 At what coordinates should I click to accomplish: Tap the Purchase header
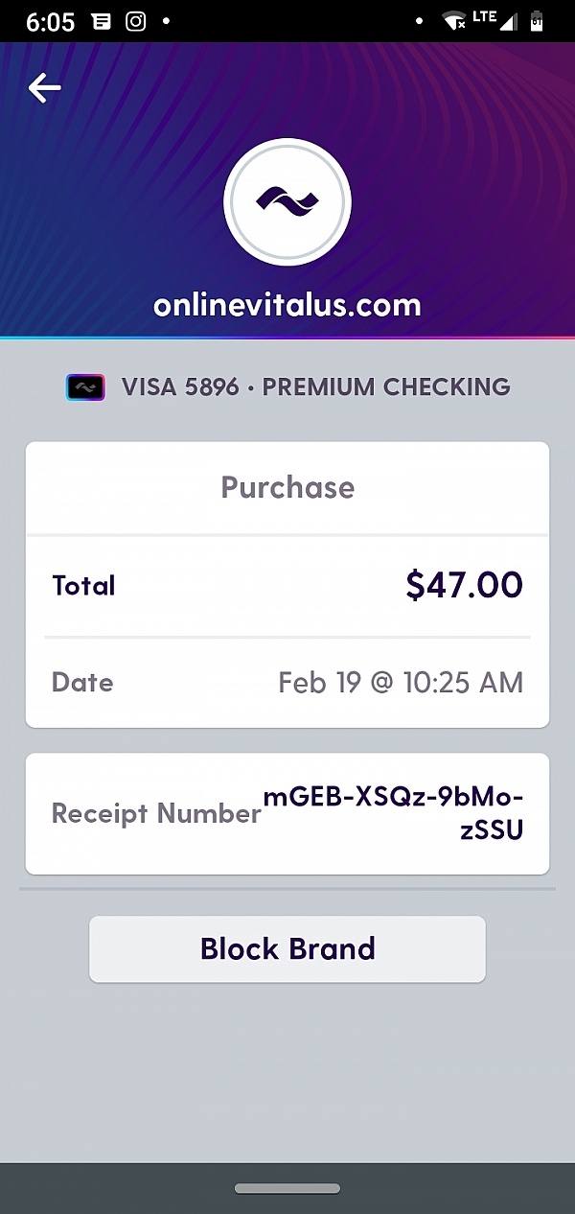pos(287,487)
